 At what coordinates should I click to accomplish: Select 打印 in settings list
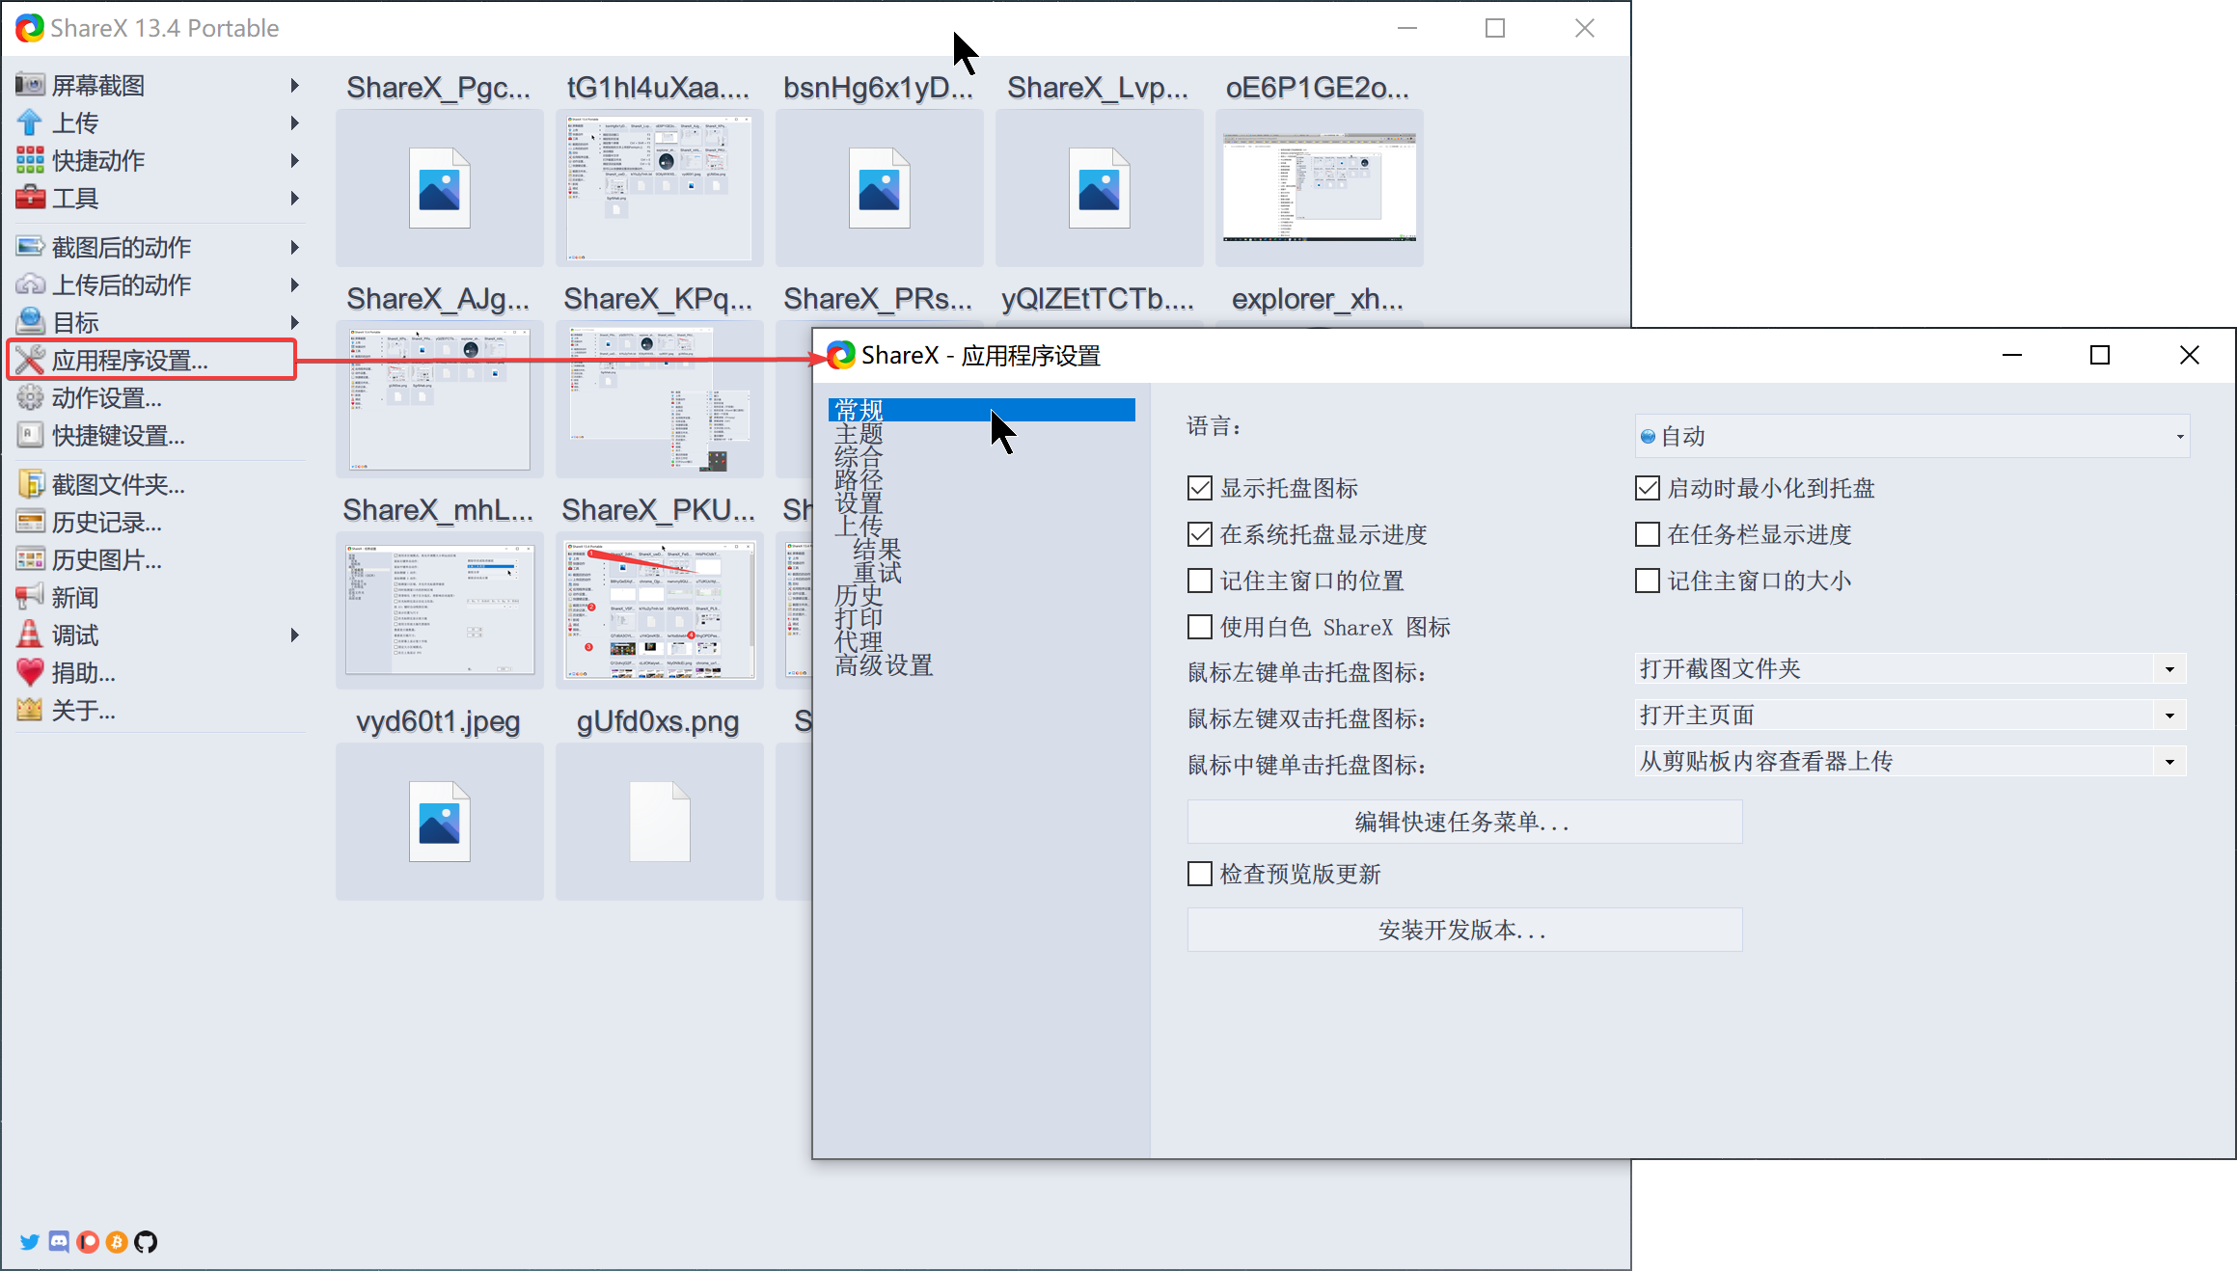(859, 618)
